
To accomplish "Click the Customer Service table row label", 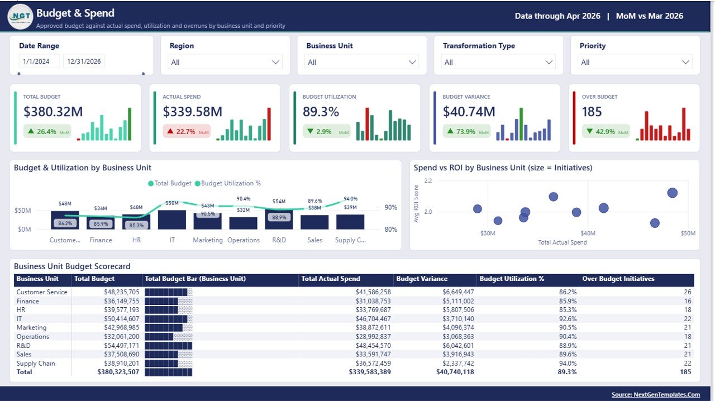I will [42, 292].
